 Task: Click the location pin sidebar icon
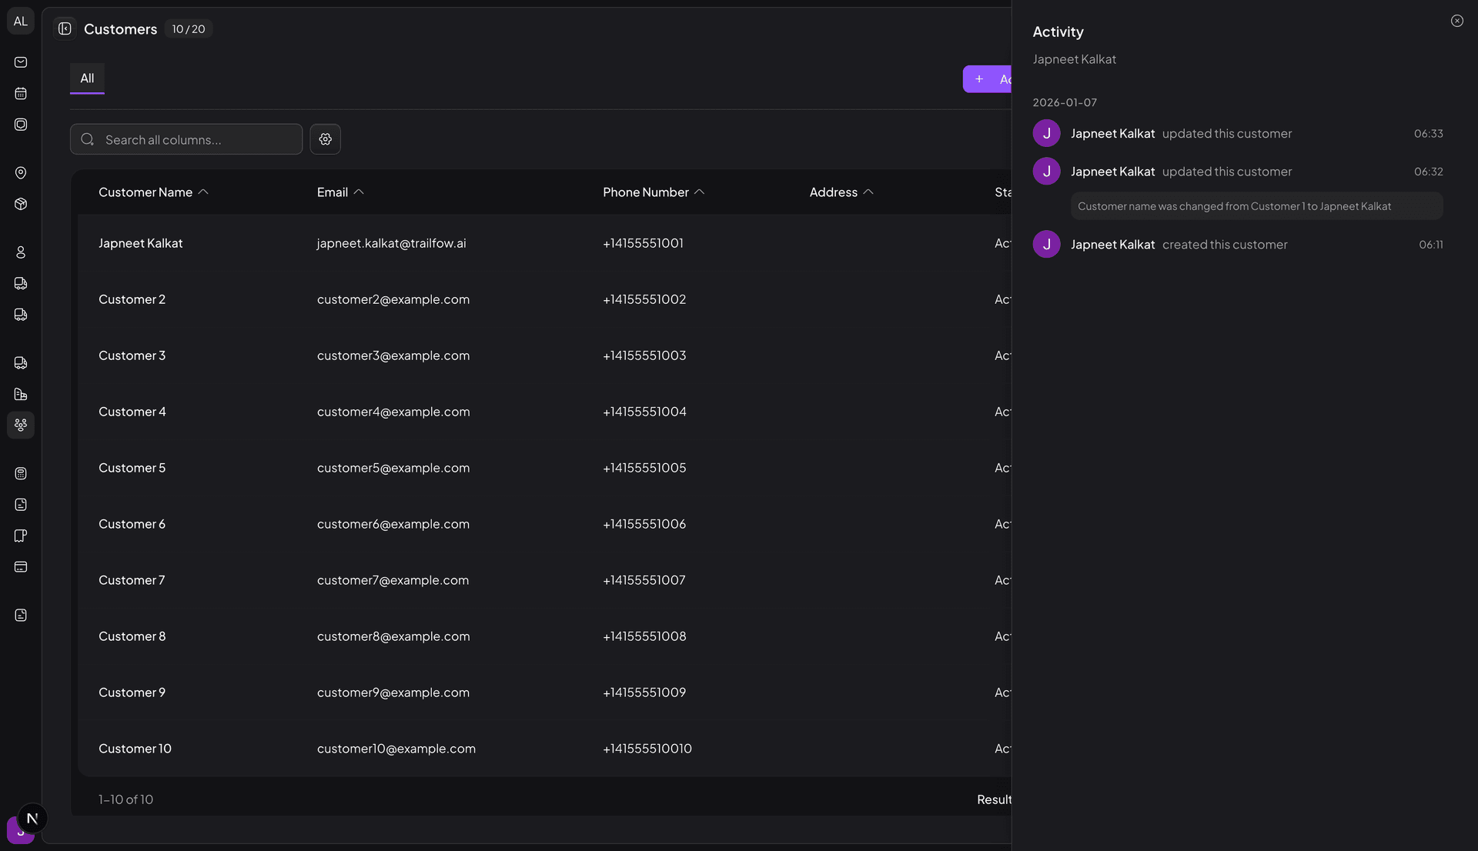[21, 173]
